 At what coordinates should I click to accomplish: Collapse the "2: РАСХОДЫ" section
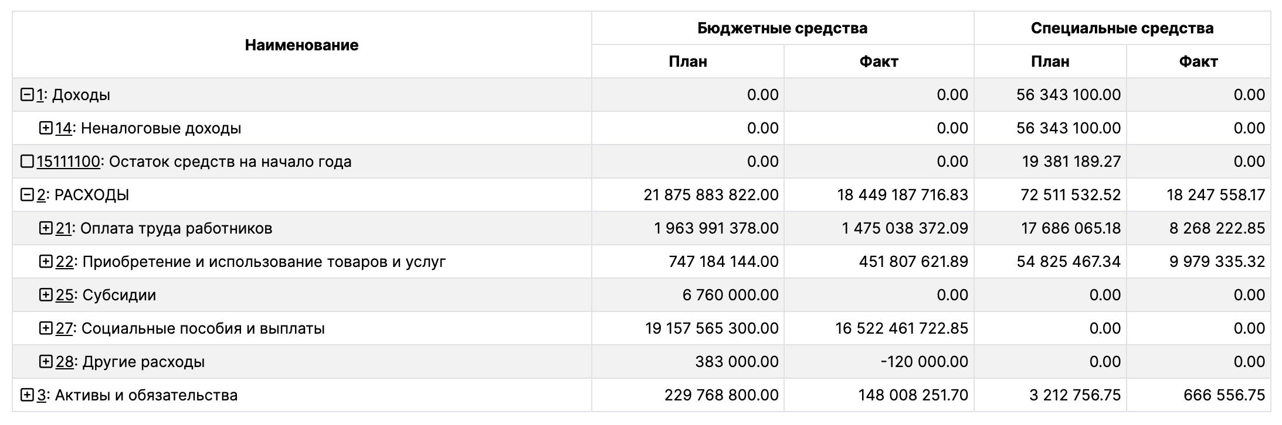point(27,195)
